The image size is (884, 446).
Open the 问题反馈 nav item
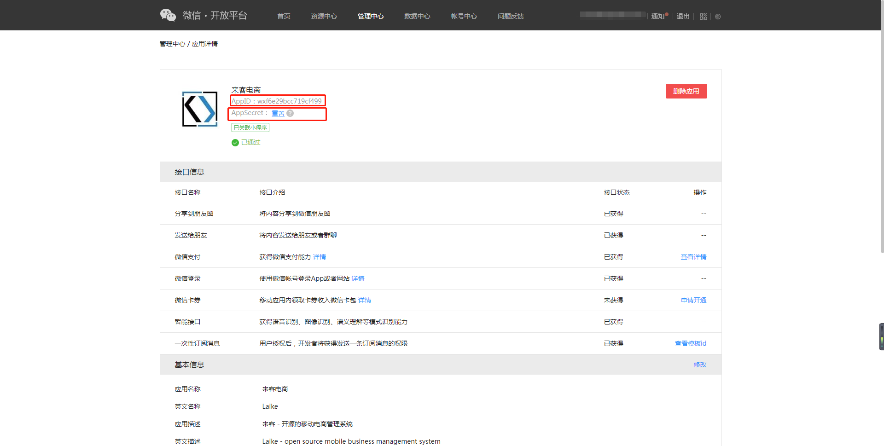511,16
